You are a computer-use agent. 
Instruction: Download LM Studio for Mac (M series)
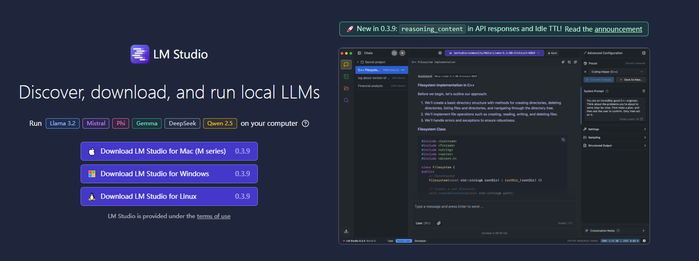[169, 151]
